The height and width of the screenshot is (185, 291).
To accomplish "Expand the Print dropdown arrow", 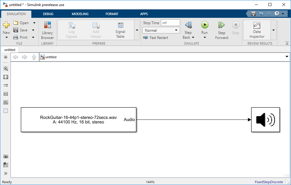I will click(33, 37).
